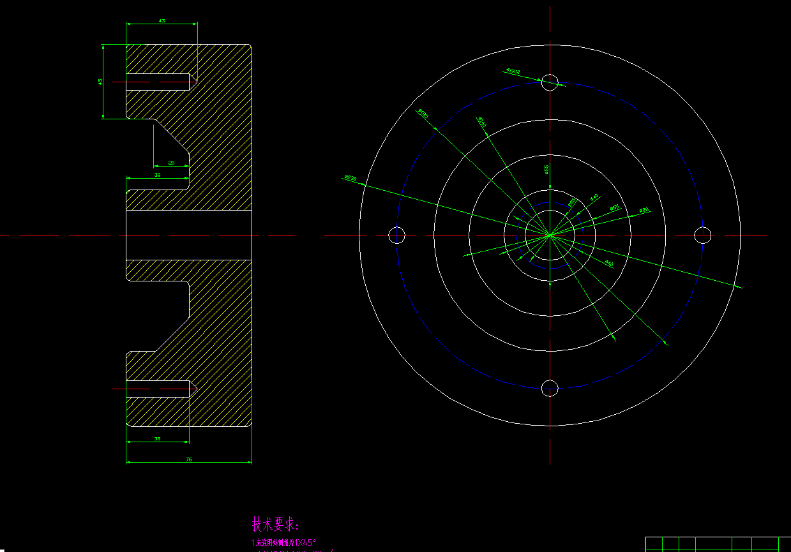Click the 20 dimension text in the section view
Screen dimensions: 791x552
(x=171, y=163)
